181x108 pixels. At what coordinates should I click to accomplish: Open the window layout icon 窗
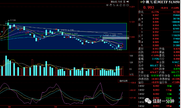(124, 2)
